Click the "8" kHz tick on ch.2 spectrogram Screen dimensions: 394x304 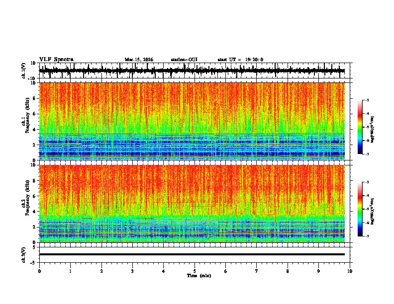click(35, 181)
